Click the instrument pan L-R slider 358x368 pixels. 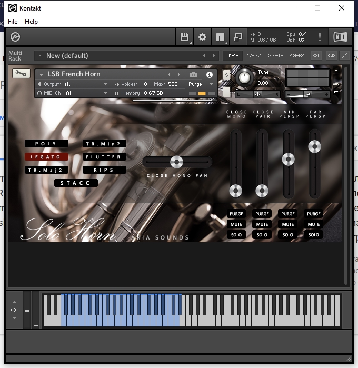point(257,94)
